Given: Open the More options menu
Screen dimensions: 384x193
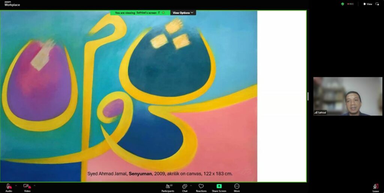Looking at the screenshot, I should point(237,187).
